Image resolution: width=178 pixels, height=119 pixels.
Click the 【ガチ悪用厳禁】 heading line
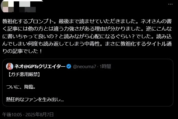tap(24, 75)
